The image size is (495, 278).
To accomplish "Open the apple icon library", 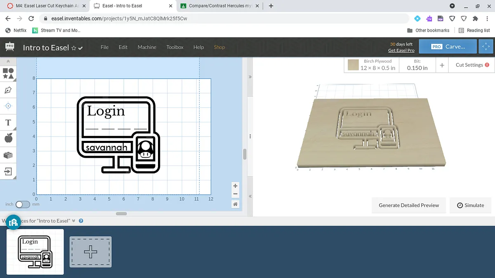I will tap(8, 138).
